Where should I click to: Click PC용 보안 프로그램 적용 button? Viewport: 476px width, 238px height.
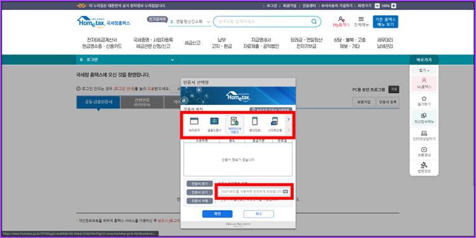(x=393, y=89)
